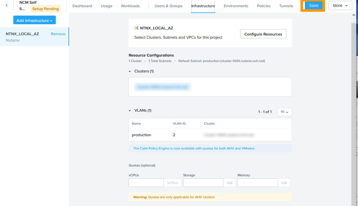Viewport: 358px width, 206px height.
Task: Collapse the VLANs section chevron
Action: point(130,111)
